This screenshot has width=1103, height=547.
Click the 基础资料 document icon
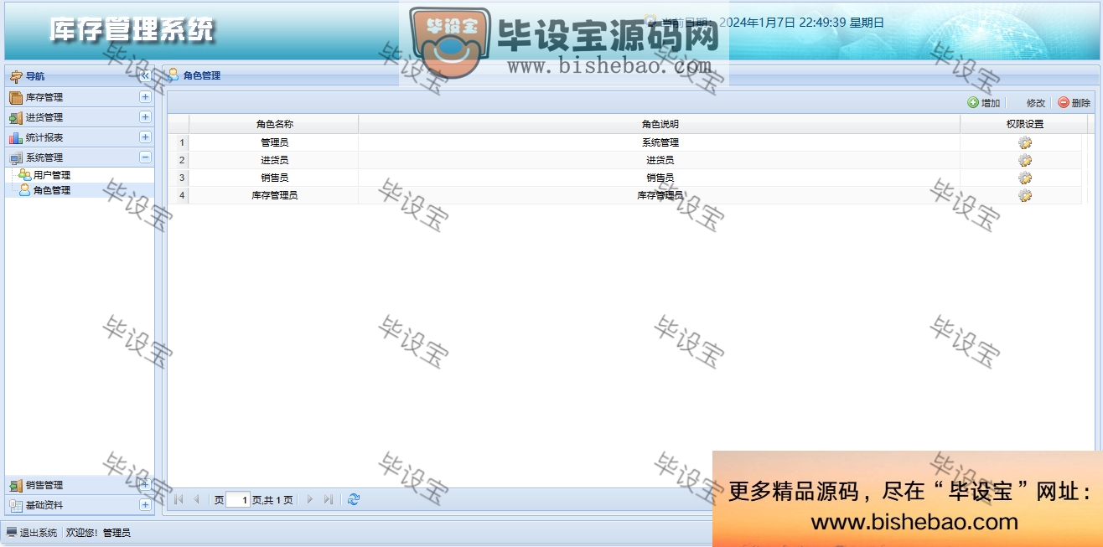click(x=16, y=505)
